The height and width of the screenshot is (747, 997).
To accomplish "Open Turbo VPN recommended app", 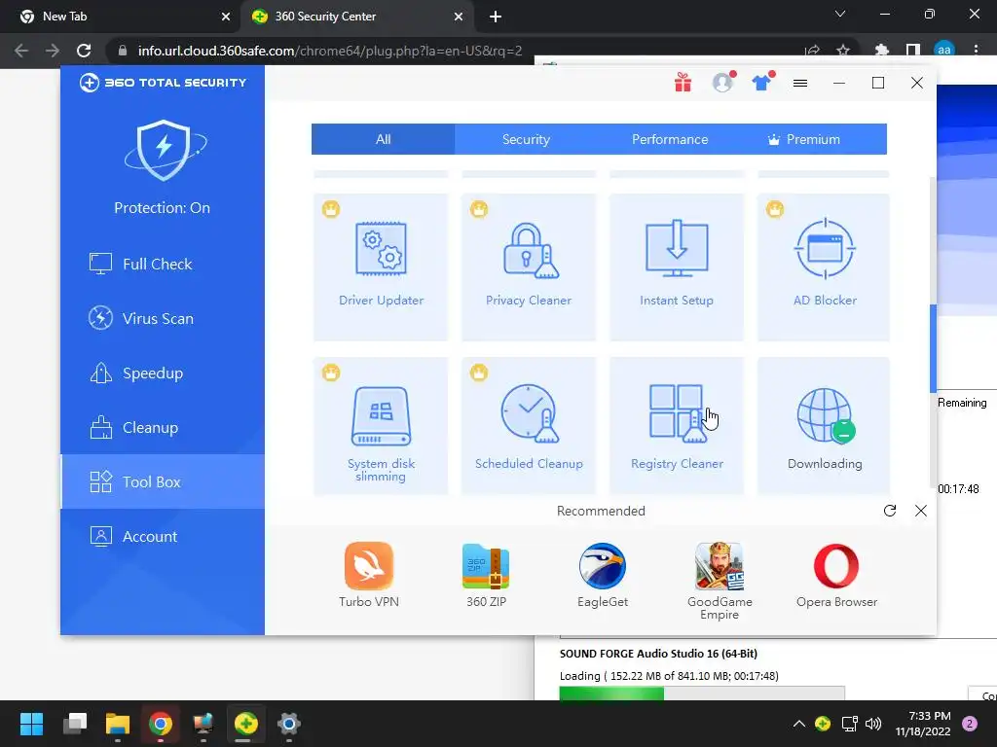I will point(369,575).
